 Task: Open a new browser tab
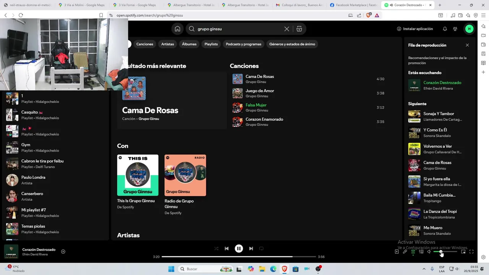[x=440, y=5]
